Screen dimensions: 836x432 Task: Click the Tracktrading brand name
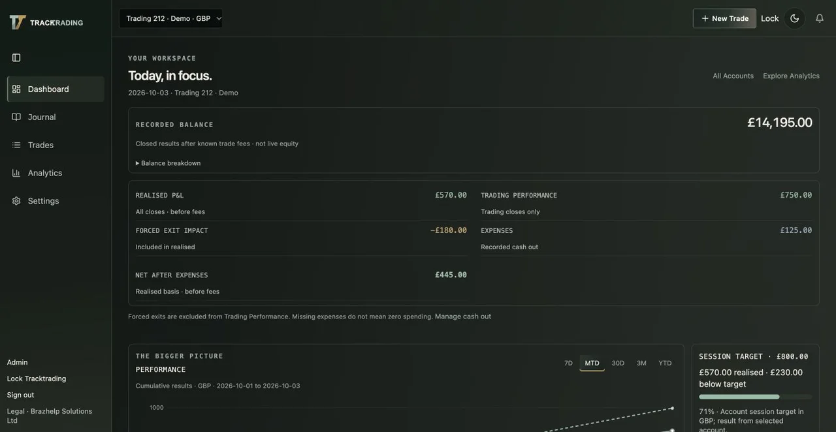pos(56,22)
